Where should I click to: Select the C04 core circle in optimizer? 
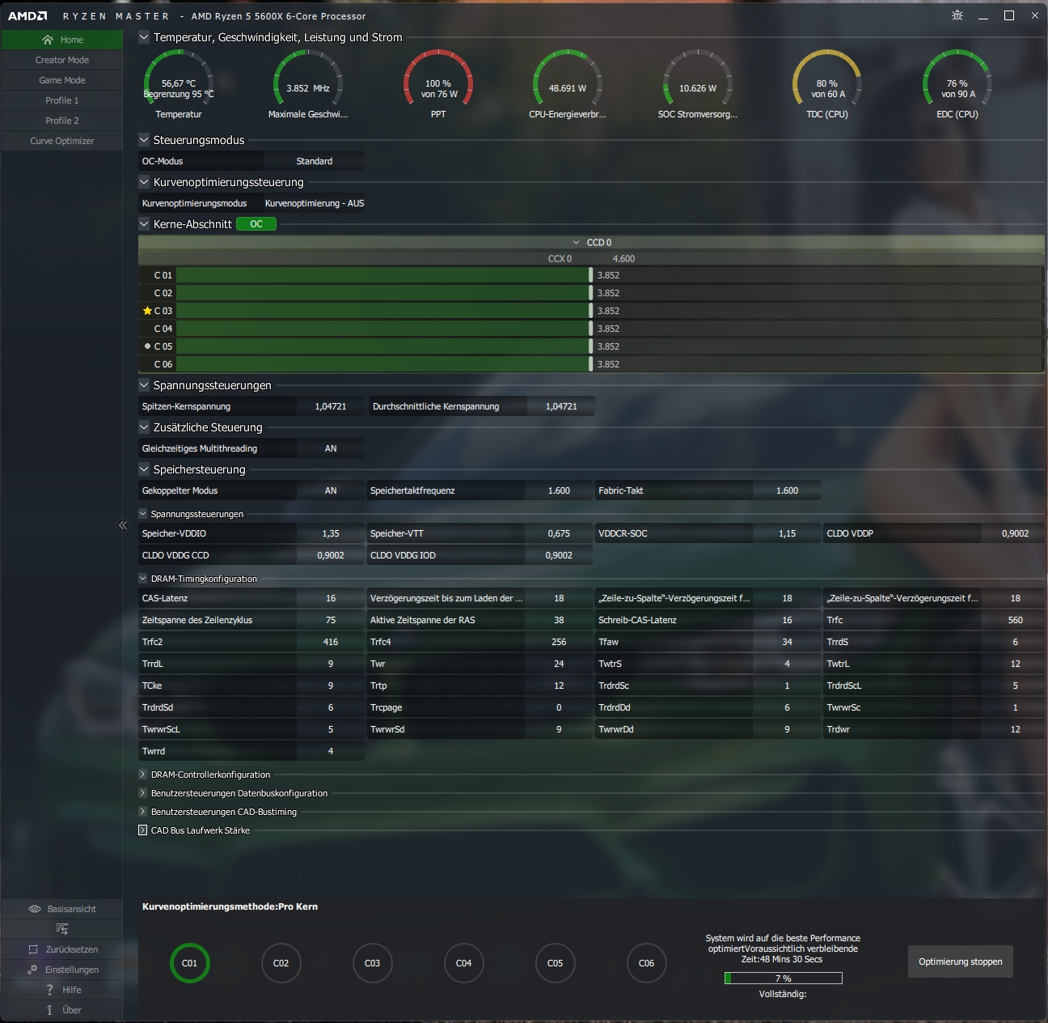[x=463, y=963]
